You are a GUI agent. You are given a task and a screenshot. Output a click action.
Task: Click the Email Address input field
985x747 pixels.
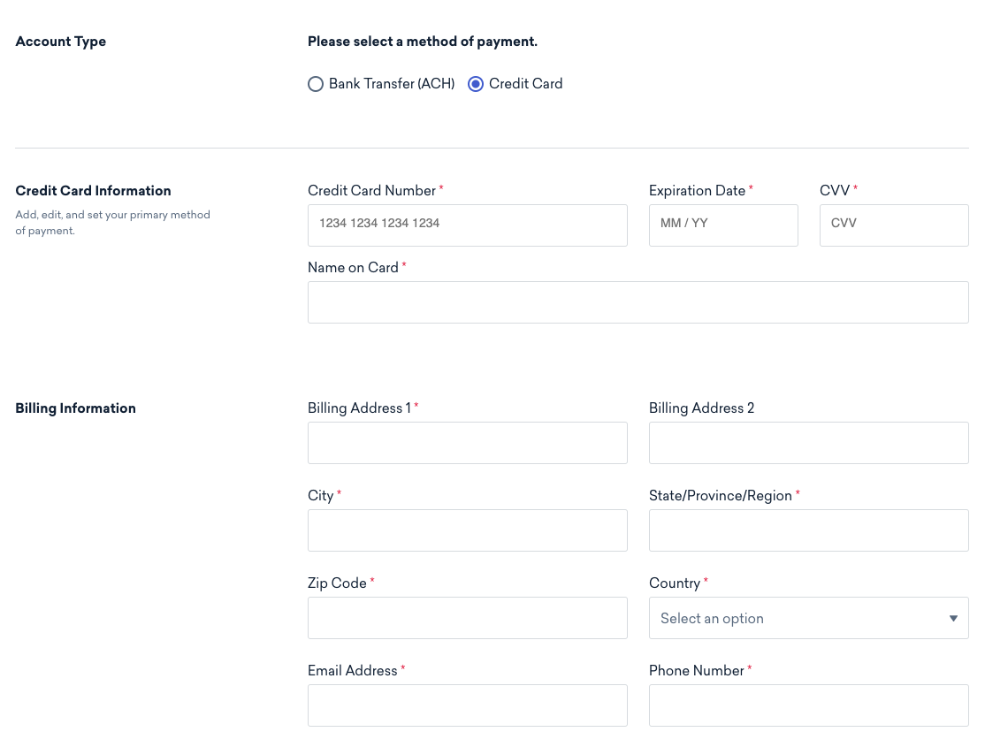(x=467, y=705)
